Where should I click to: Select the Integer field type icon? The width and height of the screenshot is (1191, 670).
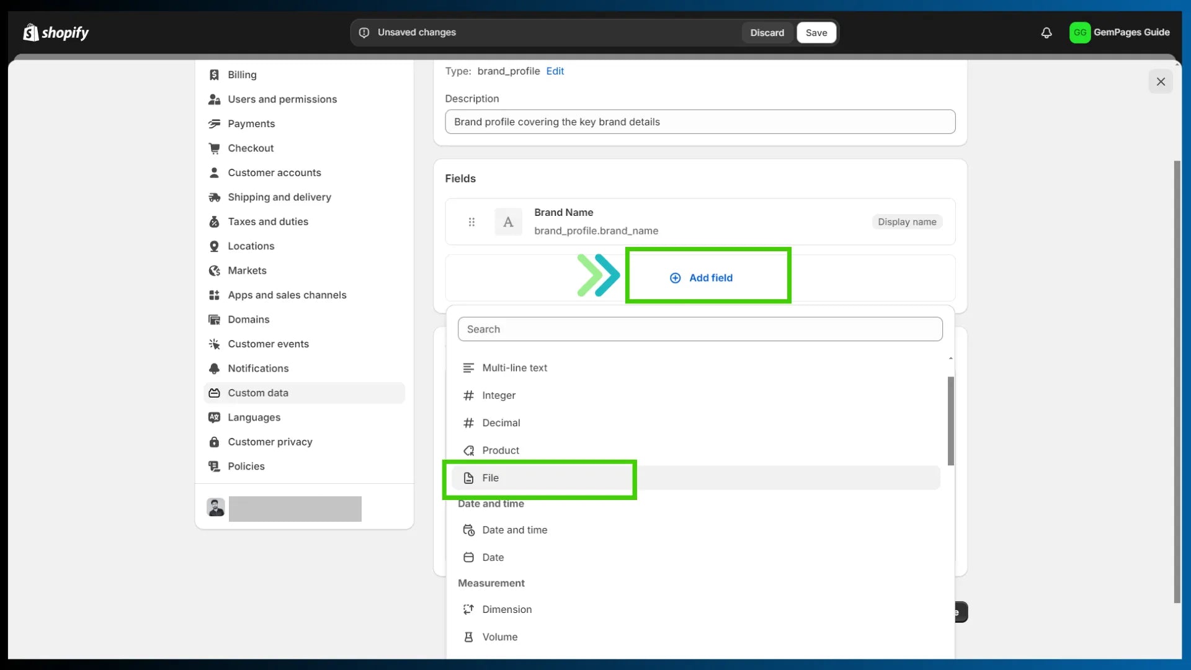(469, 395)
